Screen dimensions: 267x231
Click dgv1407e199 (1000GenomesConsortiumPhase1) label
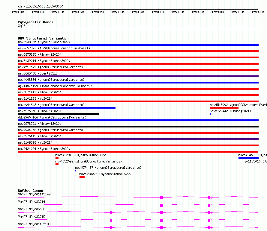point(55,86)
